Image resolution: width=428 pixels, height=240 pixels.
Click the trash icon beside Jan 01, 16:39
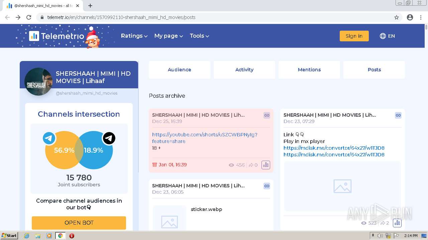(154, 165)
